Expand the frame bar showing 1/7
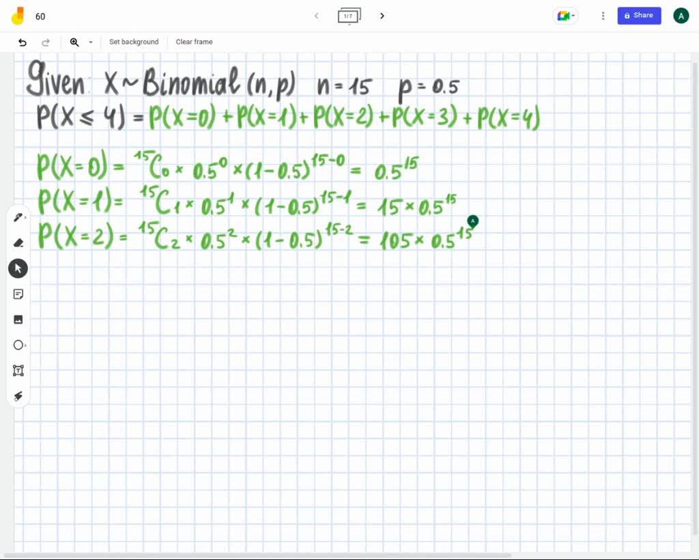Viewport: 699px width, 560px height. click(x=349, y=15)
